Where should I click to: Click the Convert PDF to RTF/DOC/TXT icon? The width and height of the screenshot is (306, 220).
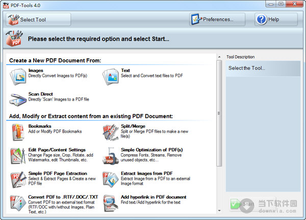coord(18,203)
